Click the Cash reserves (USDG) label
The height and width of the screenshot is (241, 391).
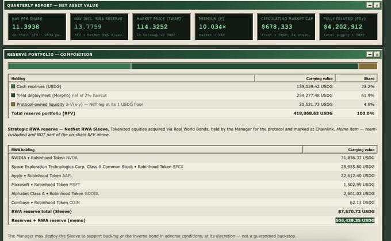[39, 87]
